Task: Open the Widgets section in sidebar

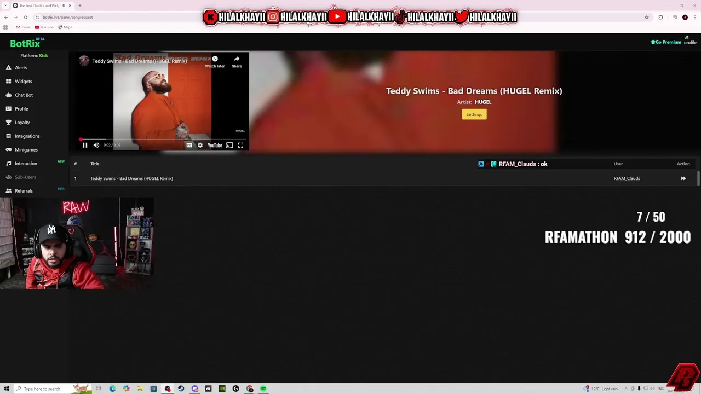Action: (24, 82)
